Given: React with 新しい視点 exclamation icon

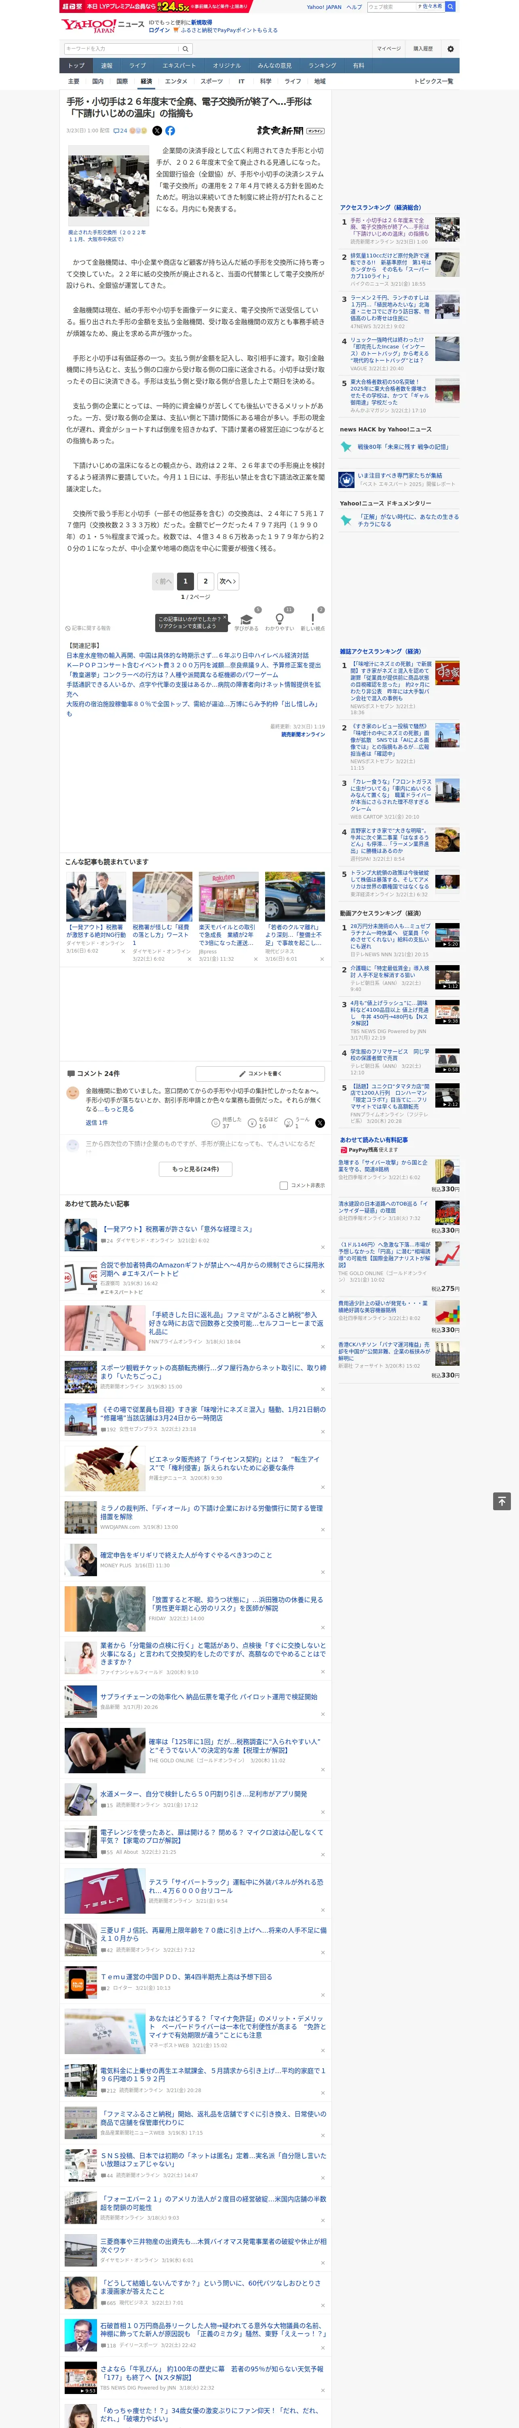Looking at the screenshot, I should 313,619.
